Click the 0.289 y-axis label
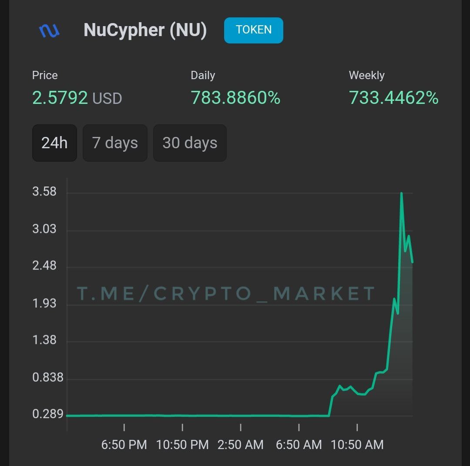 pyautogui.click(x=47, y=414)
